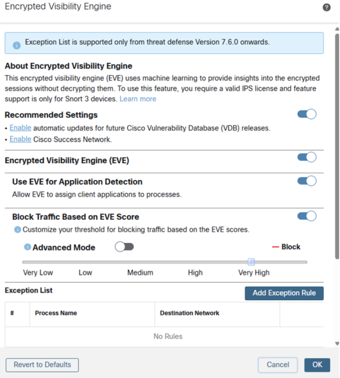Click the EVE score slider handle
This screenshot has width=340, height=378.
tap(251, 262)
